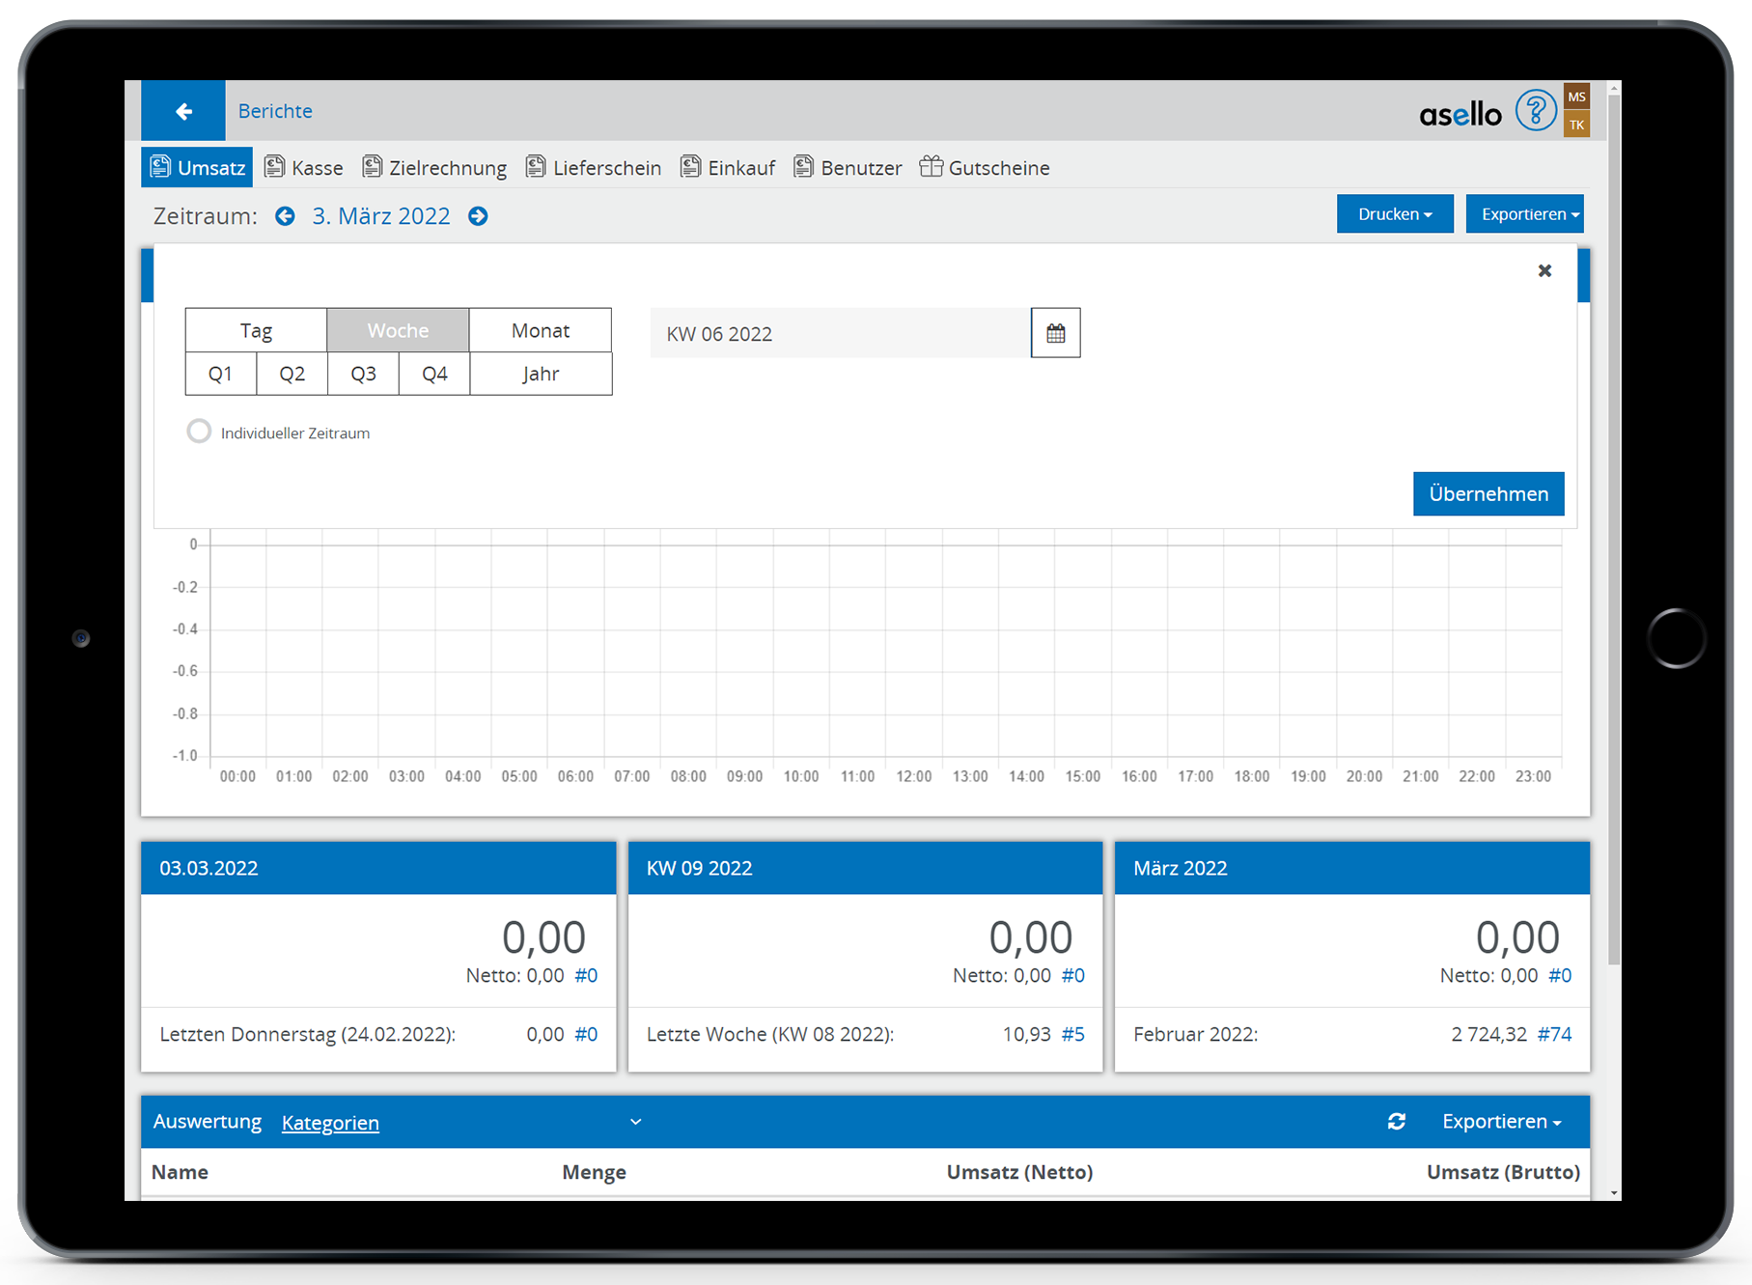
Task: Select the Tag period option
Action: click(256, 330)
